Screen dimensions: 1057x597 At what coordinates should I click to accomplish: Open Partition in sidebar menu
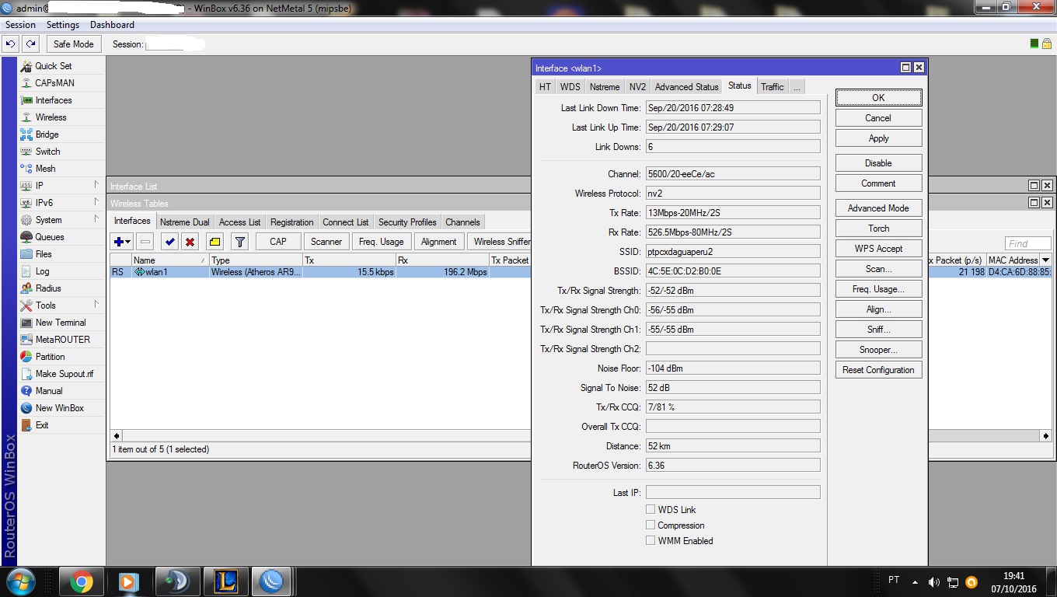pos(50,357)
